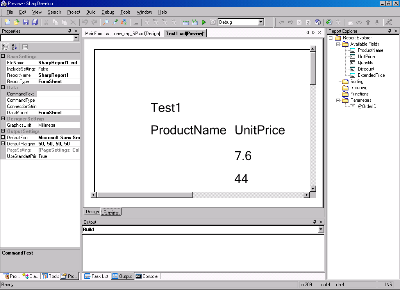This screenshot has width=400, height=290.
Task: Click the Save file toolbar icon
Action: (x=26, y=22)
